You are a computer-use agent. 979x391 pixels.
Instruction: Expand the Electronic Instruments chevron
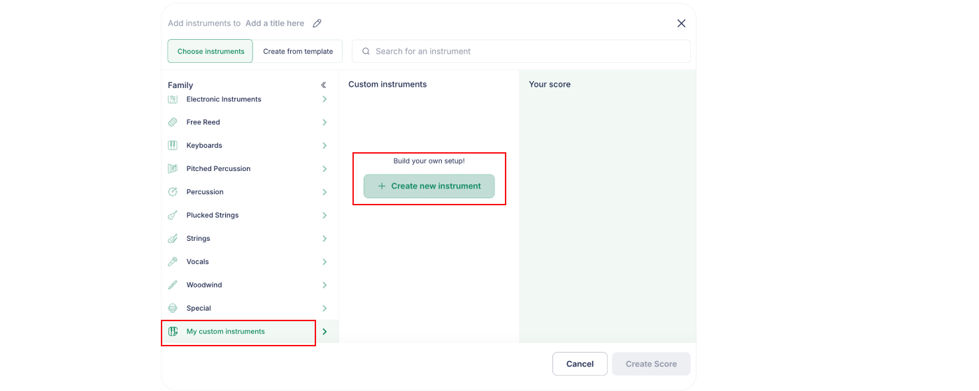pos(324,99)
